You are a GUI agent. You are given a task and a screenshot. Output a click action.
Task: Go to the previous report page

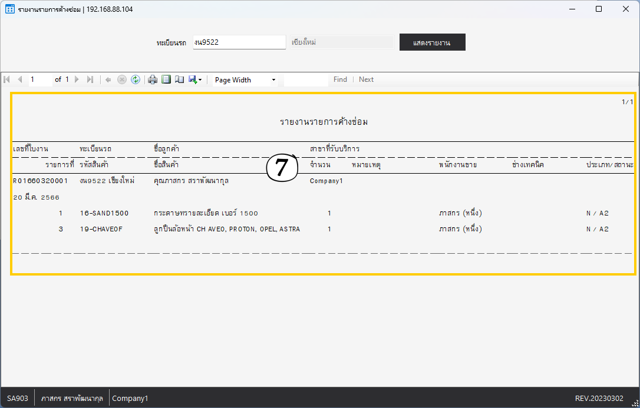point(19,79)
